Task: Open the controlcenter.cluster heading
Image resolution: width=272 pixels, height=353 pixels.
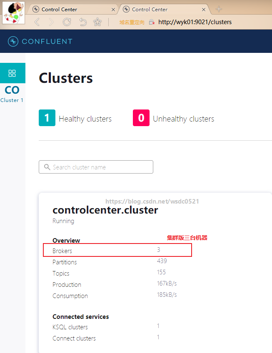Action: 105,210
